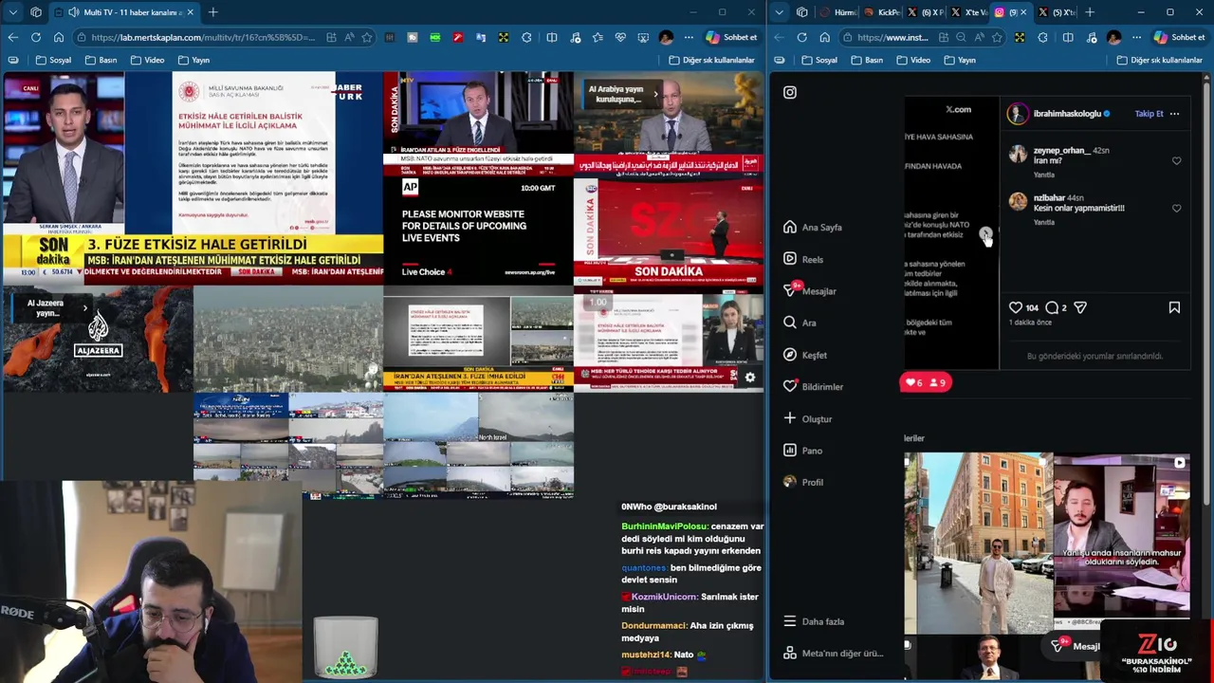Like nzlbahar comment heart

tap(1177, 209)
